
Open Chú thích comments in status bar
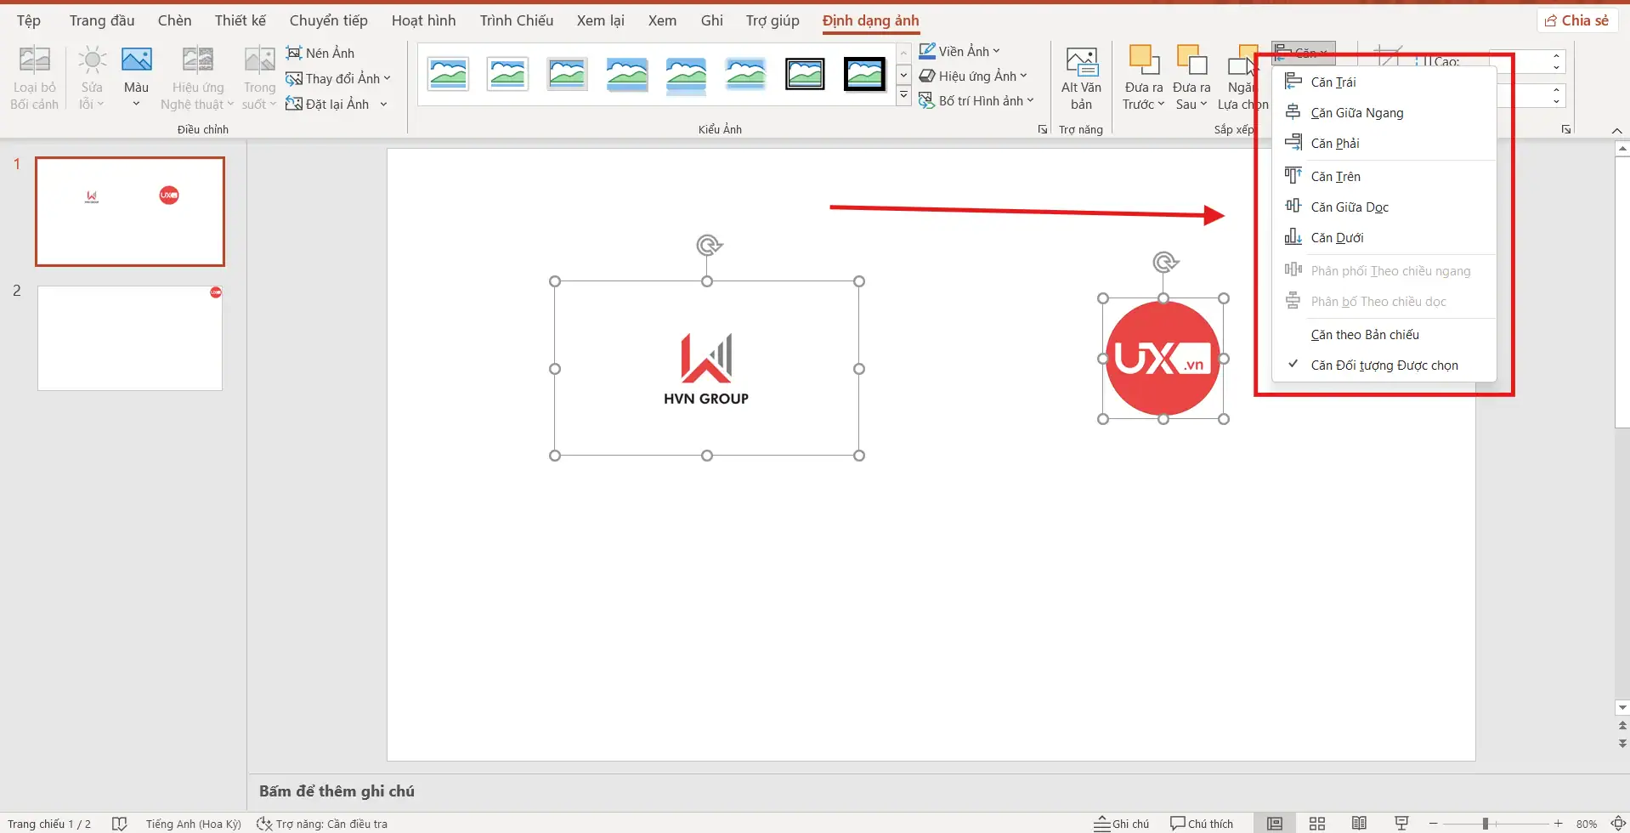click(x=1202, y=824)
